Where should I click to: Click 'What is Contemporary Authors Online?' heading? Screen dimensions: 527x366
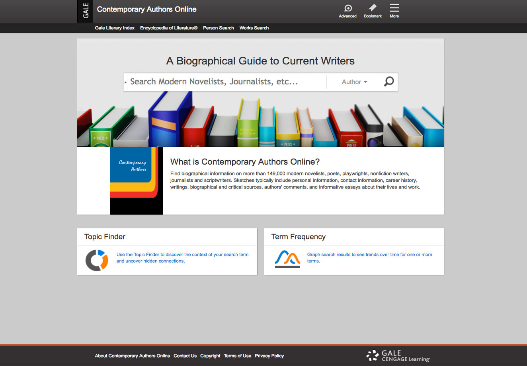[245, 162]
